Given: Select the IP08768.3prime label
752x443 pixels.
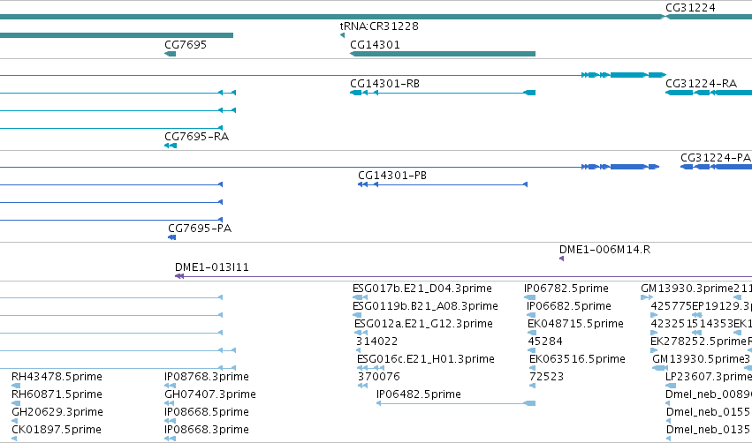Looking at the screenshot, I should (206, 377).
